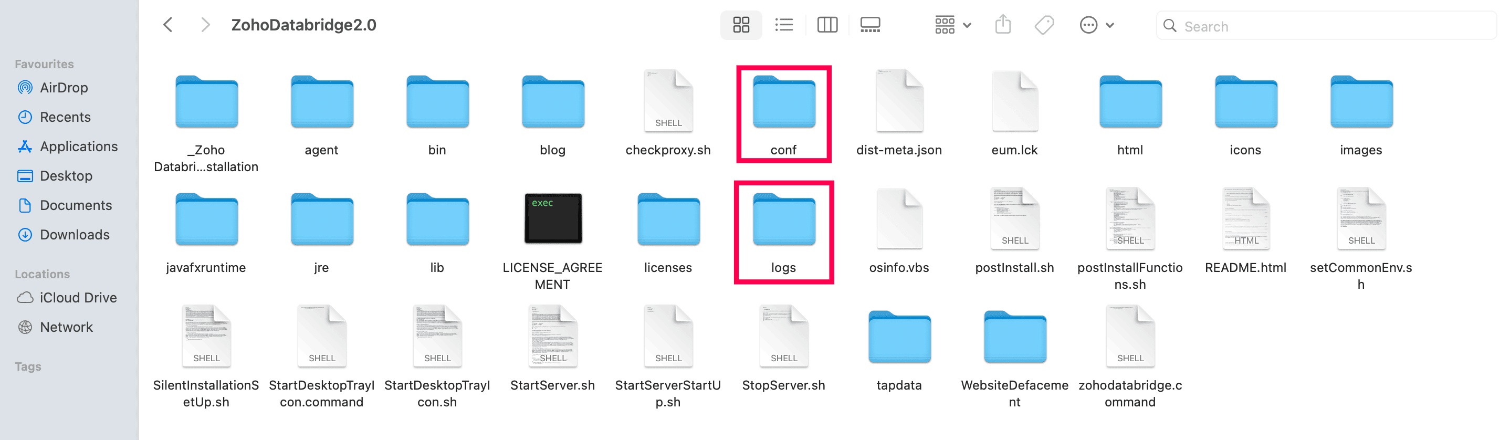Viewport: 1510px width, 440px height.
Task: Open iCloud Drive in the sidebar
Action: pos(67,298)
